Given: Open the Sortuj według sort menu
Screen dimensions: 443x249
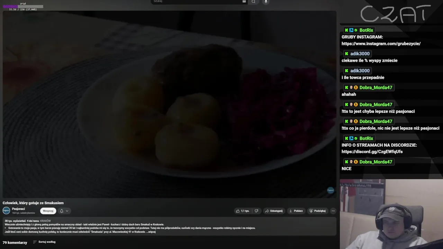Looking at the screenshot, I should coord(44,242).
